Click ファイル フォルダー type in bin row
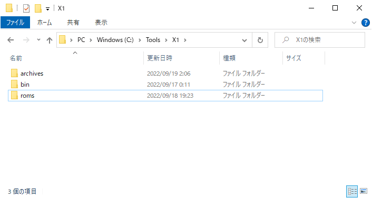This screenshot has width=372, height=198. click(x=243, y=85)
